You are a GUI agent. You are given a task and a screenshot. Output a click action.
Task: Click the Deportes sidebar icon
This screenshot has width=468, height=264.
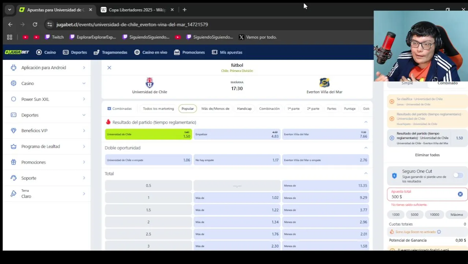[x=14, y=115]
